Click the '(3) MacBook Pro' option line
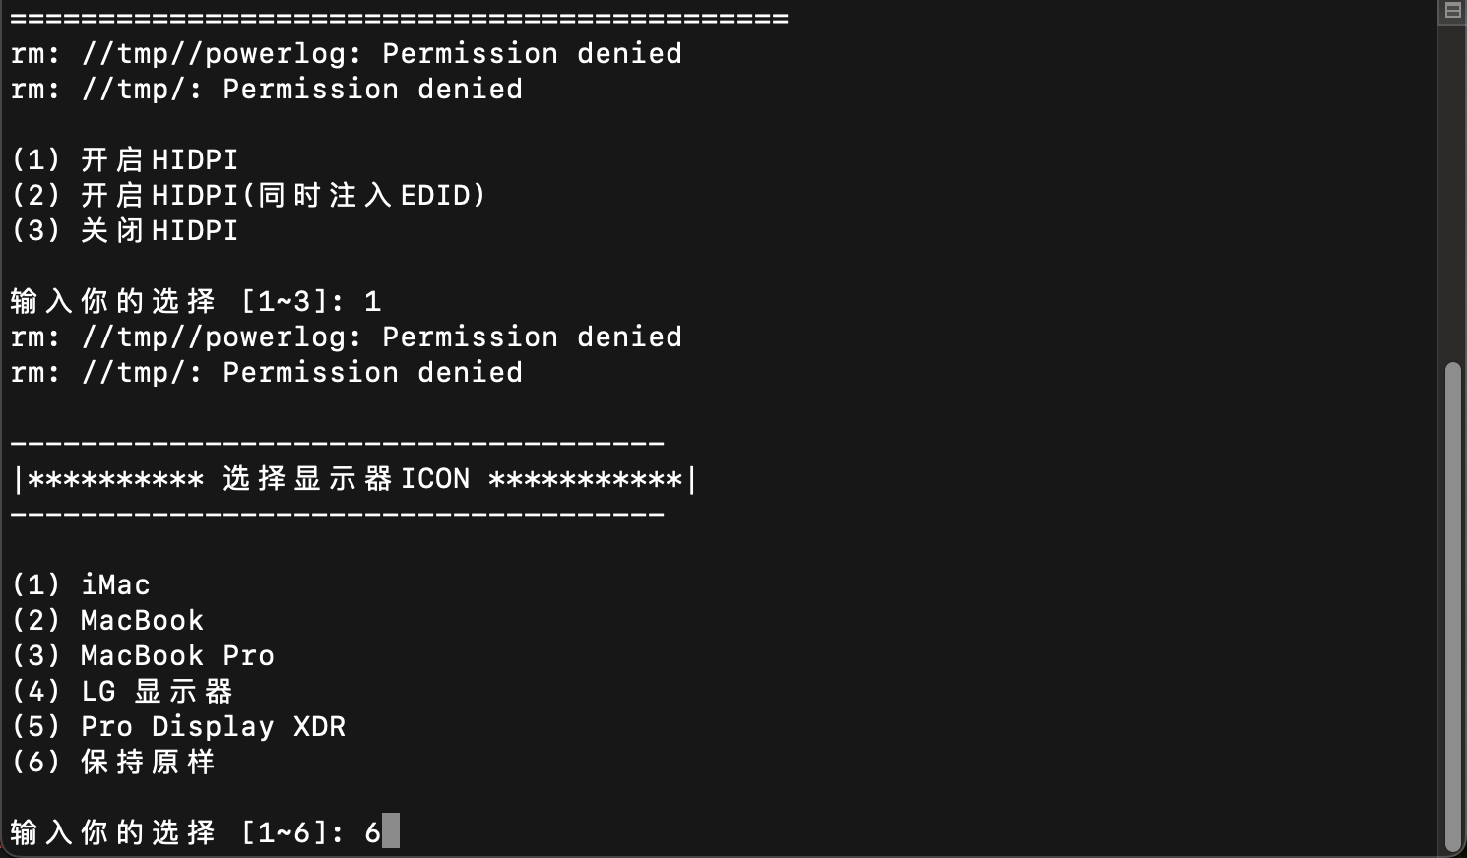Viewport: 1467px width, 858px height. (x=143, y=655)
